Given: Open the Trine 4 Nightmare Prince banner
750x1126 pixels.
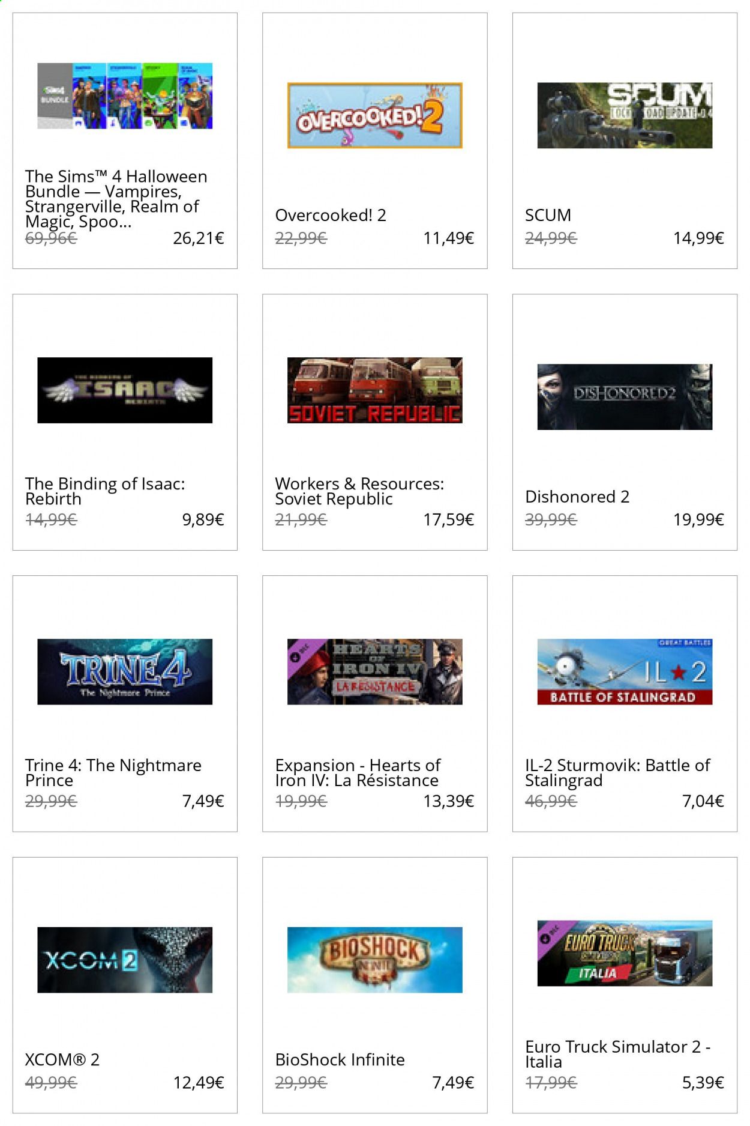Looking at the screenshot, I should (125, 671).
